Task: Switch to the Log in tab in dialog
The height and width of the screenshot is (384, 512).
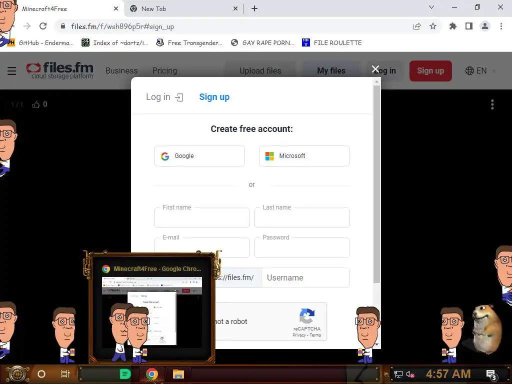Action: 164,97
